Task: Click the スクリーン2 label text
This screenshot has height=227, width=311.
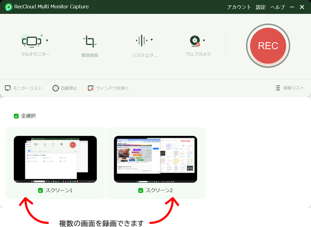Action: point(159,190)
